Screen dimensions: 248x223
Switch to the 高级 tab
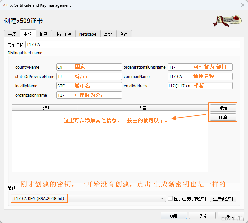[x=108, y=34]
